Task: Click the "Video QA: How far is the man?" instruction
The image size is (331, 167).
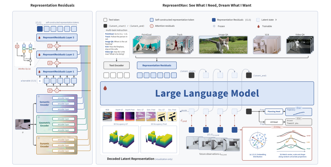Action: pos(115,53)
